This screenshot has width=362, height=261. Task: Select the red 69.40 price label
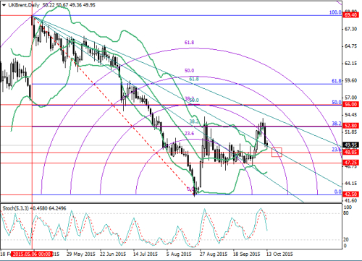click(x=350, y=15)
